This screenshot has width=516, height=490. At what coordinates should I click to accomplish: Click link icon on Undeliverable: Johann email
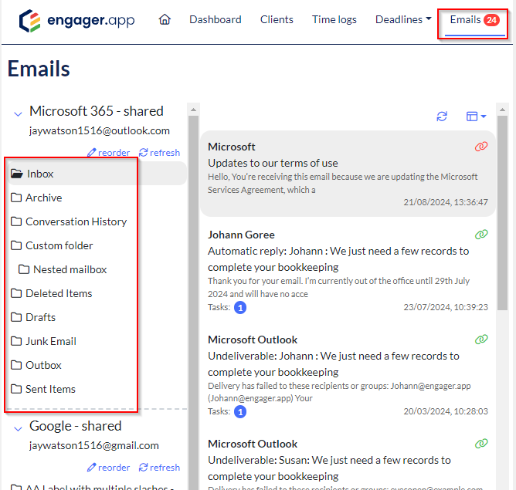coord(481,340)
